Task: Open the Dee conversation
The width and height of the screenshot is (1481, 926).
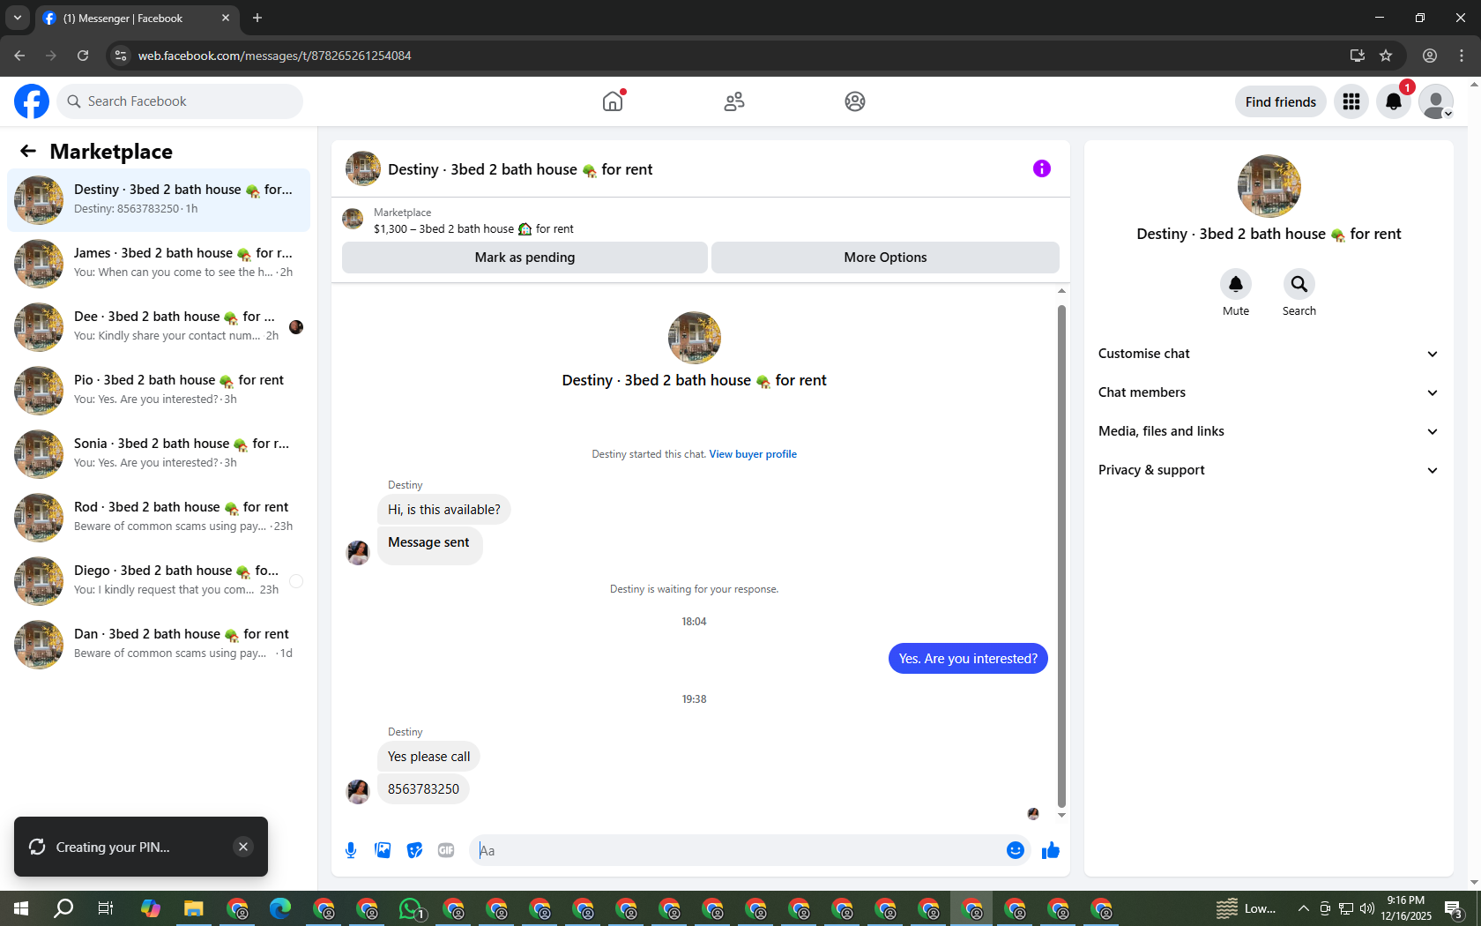Action: click(159, 327)
